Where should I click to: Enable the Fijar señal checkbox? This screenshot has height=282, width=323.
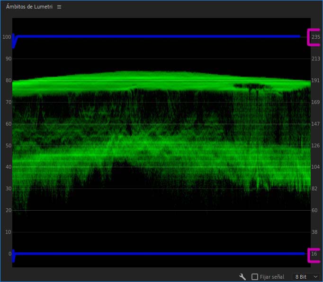click(x=255, y=277)
